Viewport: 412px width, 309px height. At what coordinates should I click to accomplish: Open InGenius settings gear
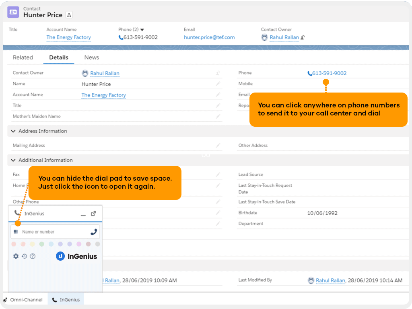click(x=16, y=256)
